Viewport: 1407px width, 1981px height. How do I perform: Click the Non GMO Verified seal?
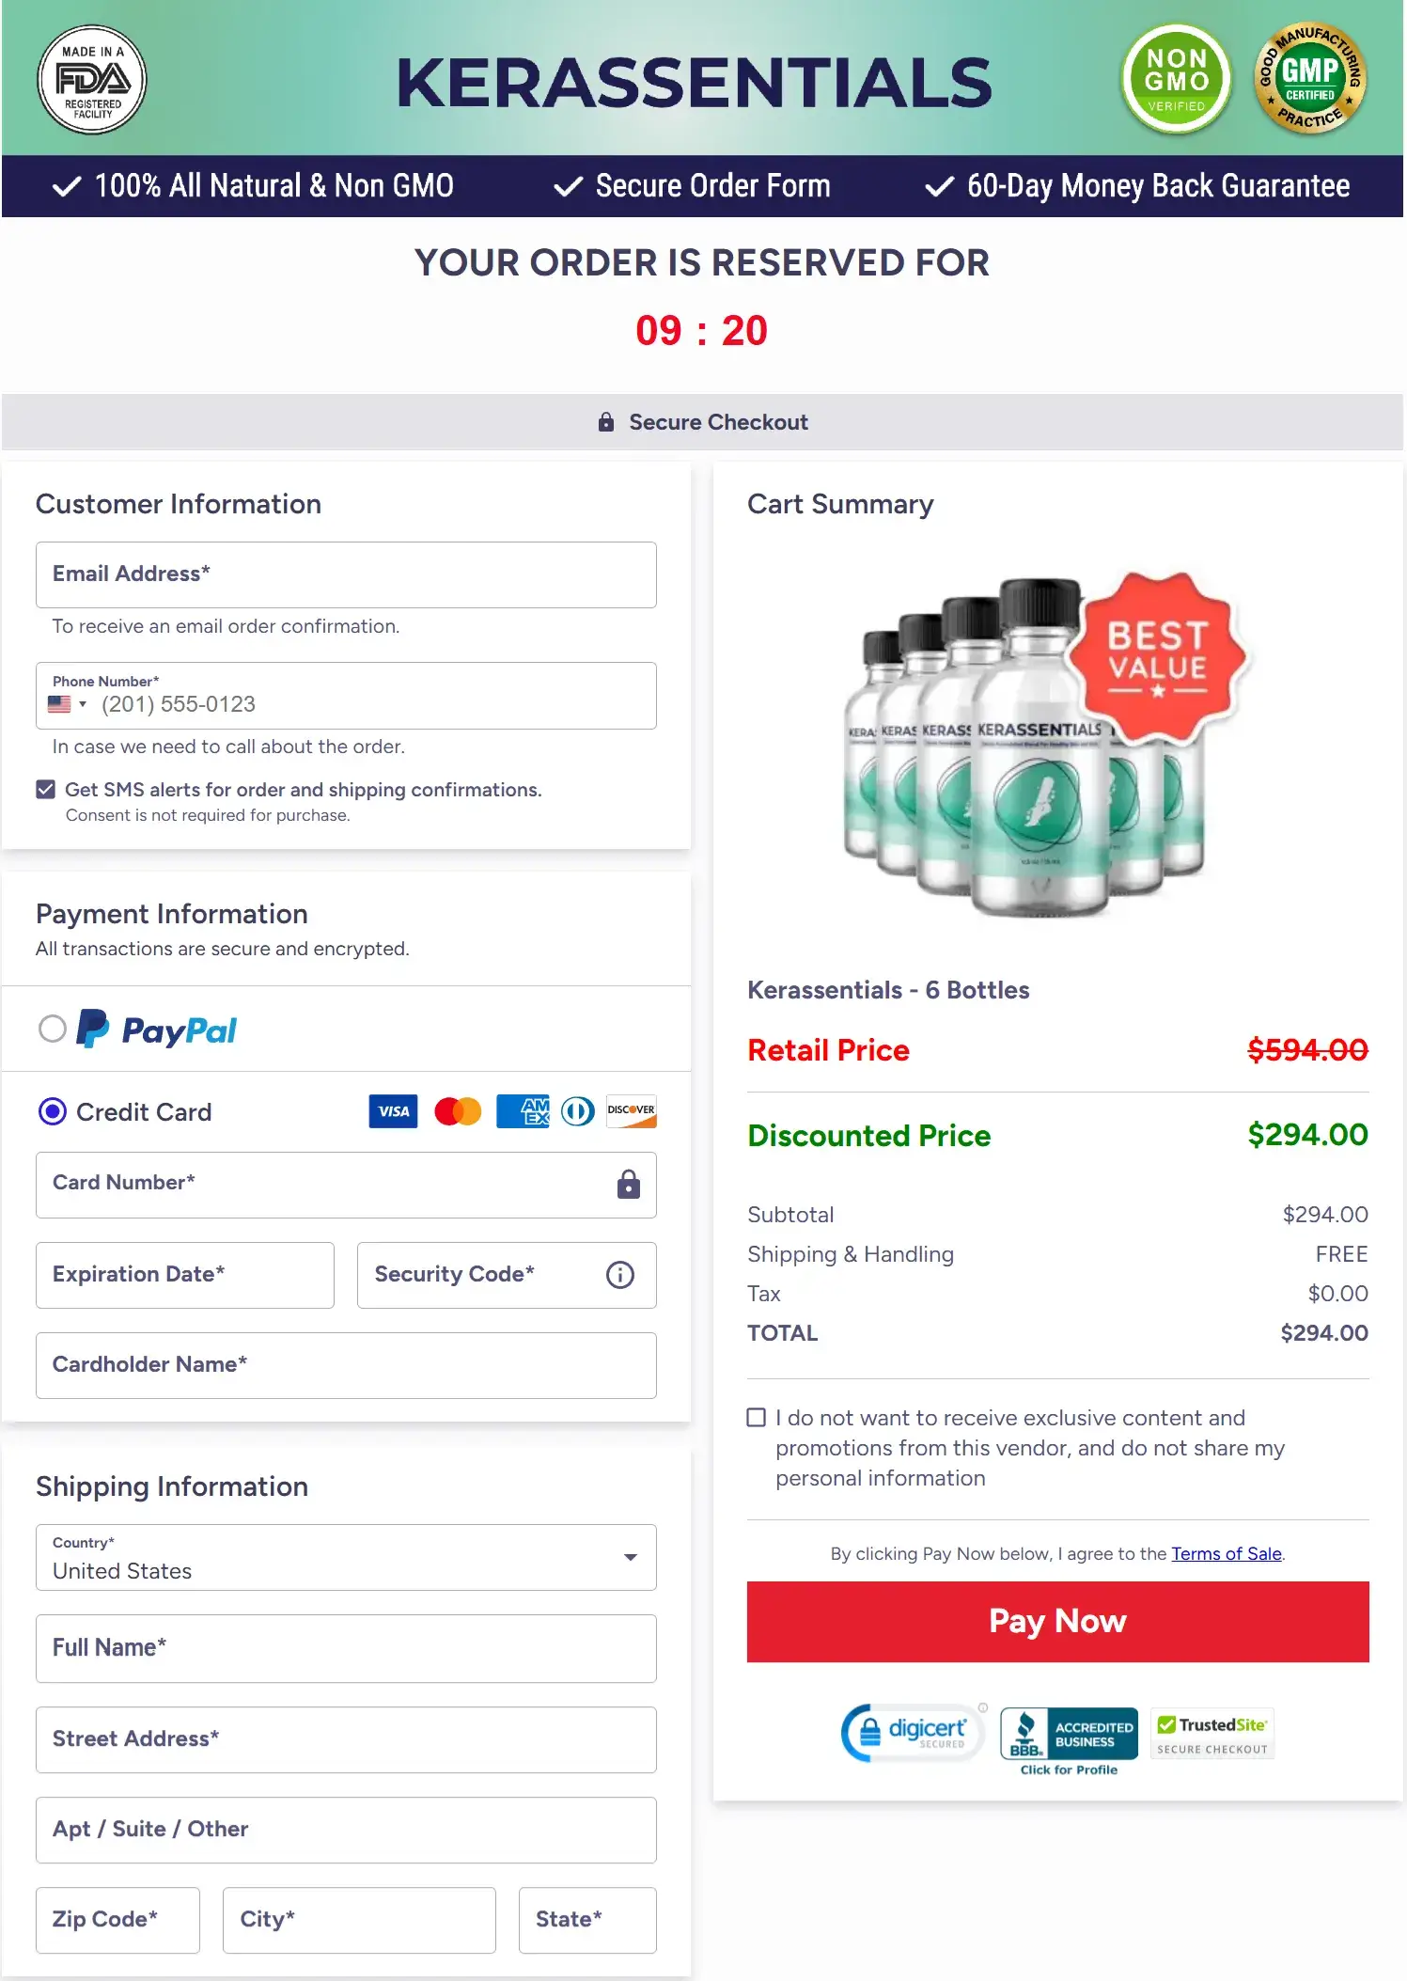tap(1176, 81)
